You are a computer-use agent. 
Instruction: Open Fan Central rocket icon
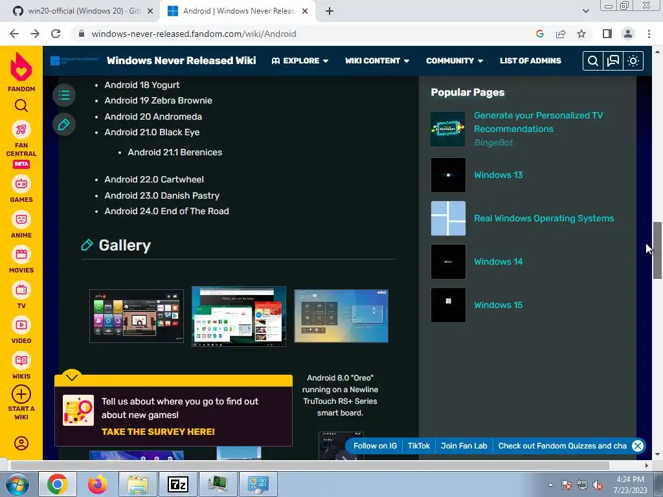(x=21, y=129)
